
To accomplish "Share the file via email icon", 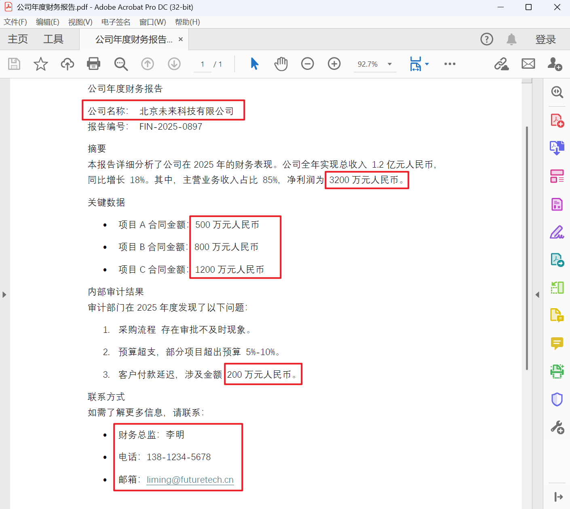I will coord(528,63).
